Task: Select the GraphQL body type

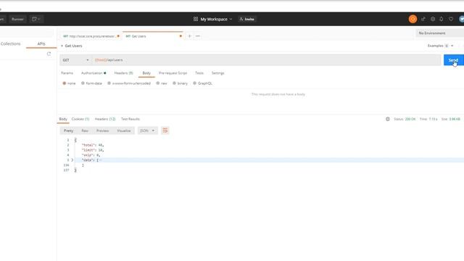Action: point(202,83)
